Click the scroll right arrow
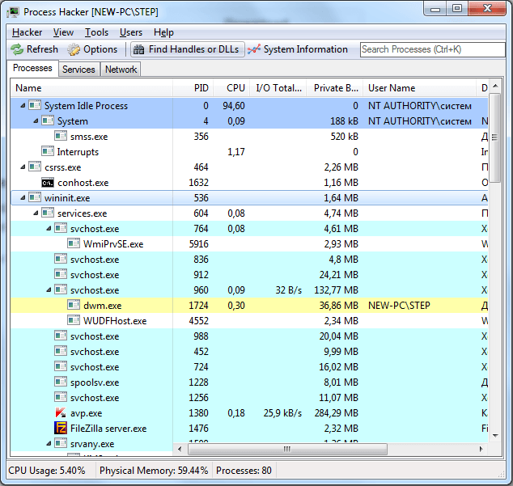Viewport: 513px width, 486px height. 481,449
